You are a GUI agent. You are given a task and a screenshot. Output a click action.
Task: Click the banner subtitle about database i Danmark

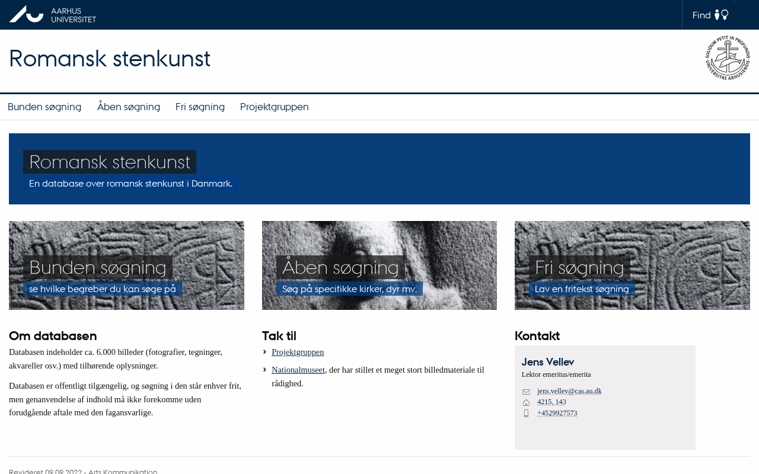(130, 184)
